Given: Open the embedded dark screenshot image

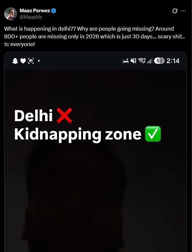Looking at the screenshot, I should point(95,152).
